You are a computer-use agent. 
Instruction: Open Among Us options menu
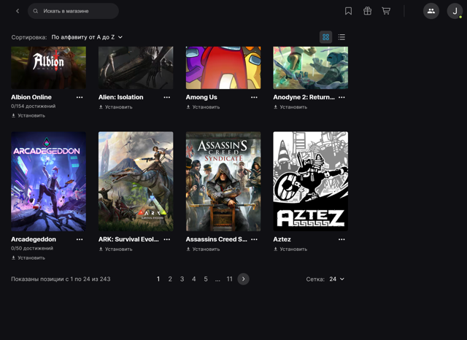click(x=254, y=97)
